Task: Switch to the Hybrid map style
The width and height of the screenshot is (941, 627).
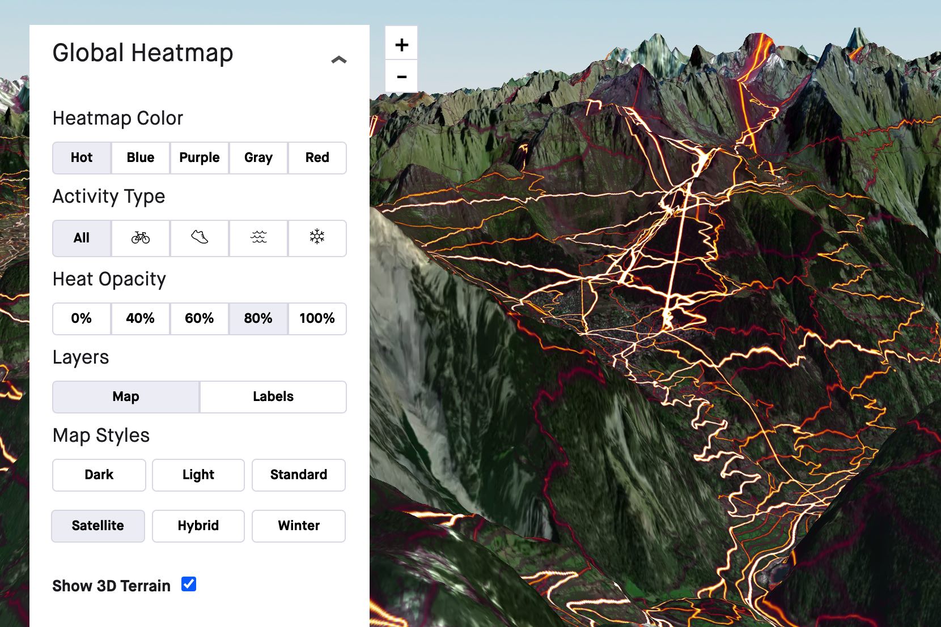Action: [198, 526]
